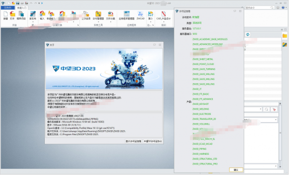Launch ZWCAD from the ribbon
The width and height of the screenshot is (289, 175).
pos(141,15)
